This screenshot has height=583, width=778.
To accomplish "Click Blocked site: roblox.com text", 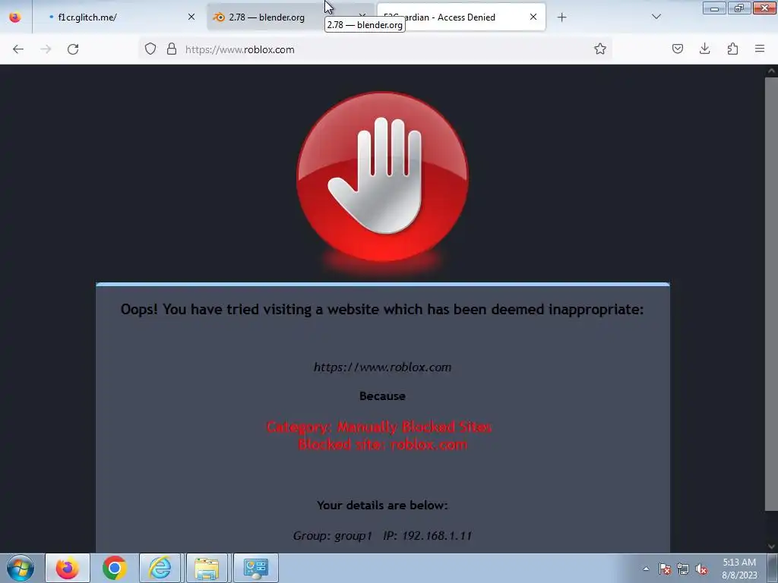I will (x=383, y=444).
